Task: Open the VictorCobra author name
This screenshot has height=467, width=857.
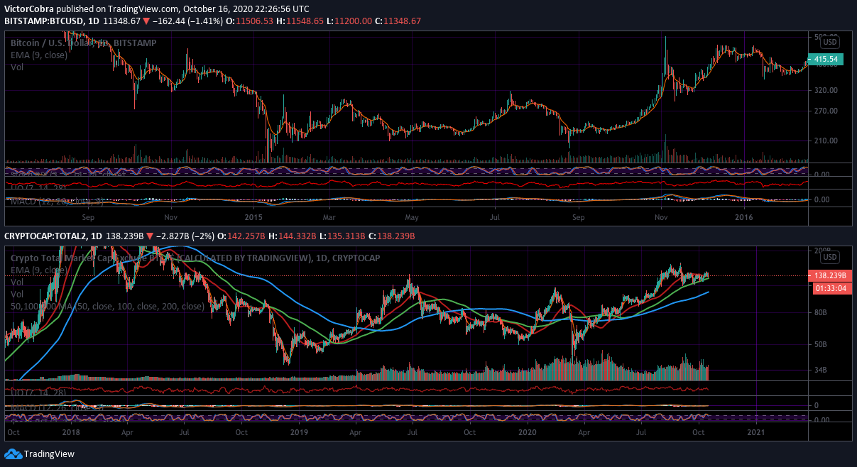Action: click(x=28, y=9)
